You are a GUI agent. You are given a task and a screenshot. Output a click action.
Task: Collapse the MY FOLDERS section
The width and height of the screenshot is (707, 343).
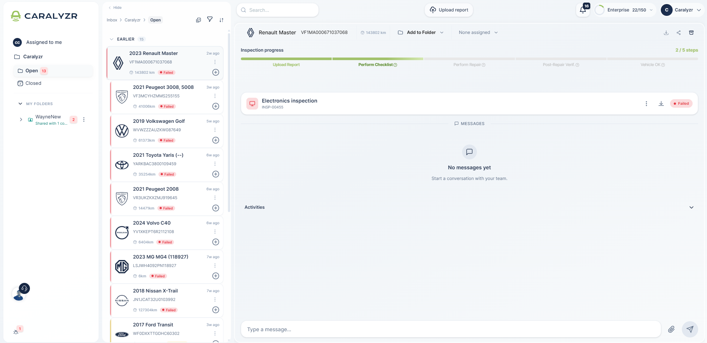[x=20, y=104]
